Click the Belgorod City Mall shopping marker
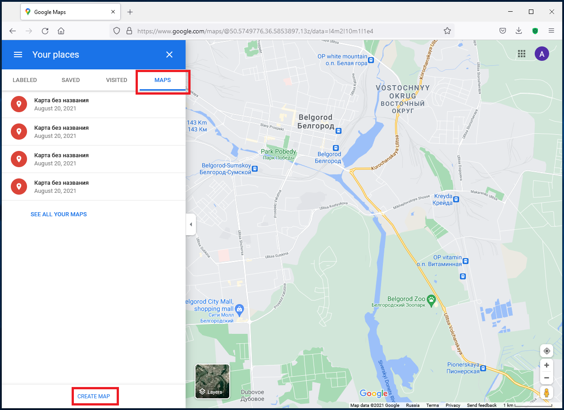 point(240,309)
